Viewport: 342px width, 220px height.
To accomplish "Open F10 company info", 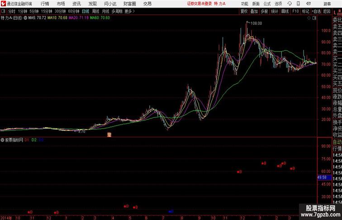I will pyautogui.click(x=295, y=11).
